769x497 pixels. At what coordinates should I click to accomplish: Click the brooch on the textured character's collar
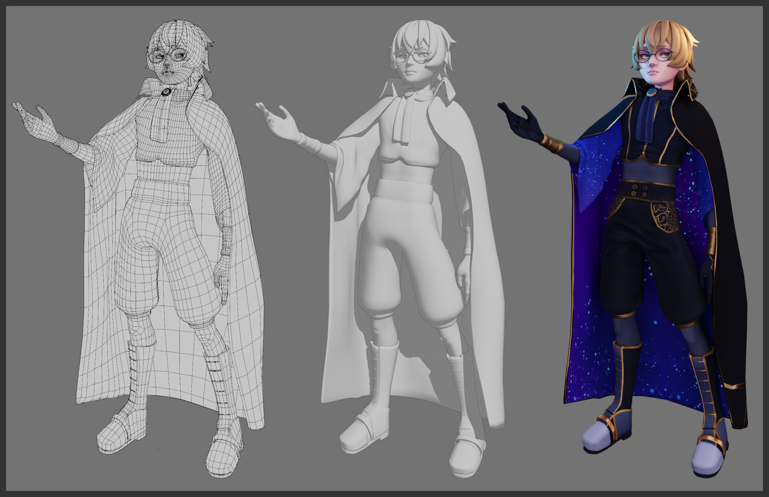click(652, 92)
